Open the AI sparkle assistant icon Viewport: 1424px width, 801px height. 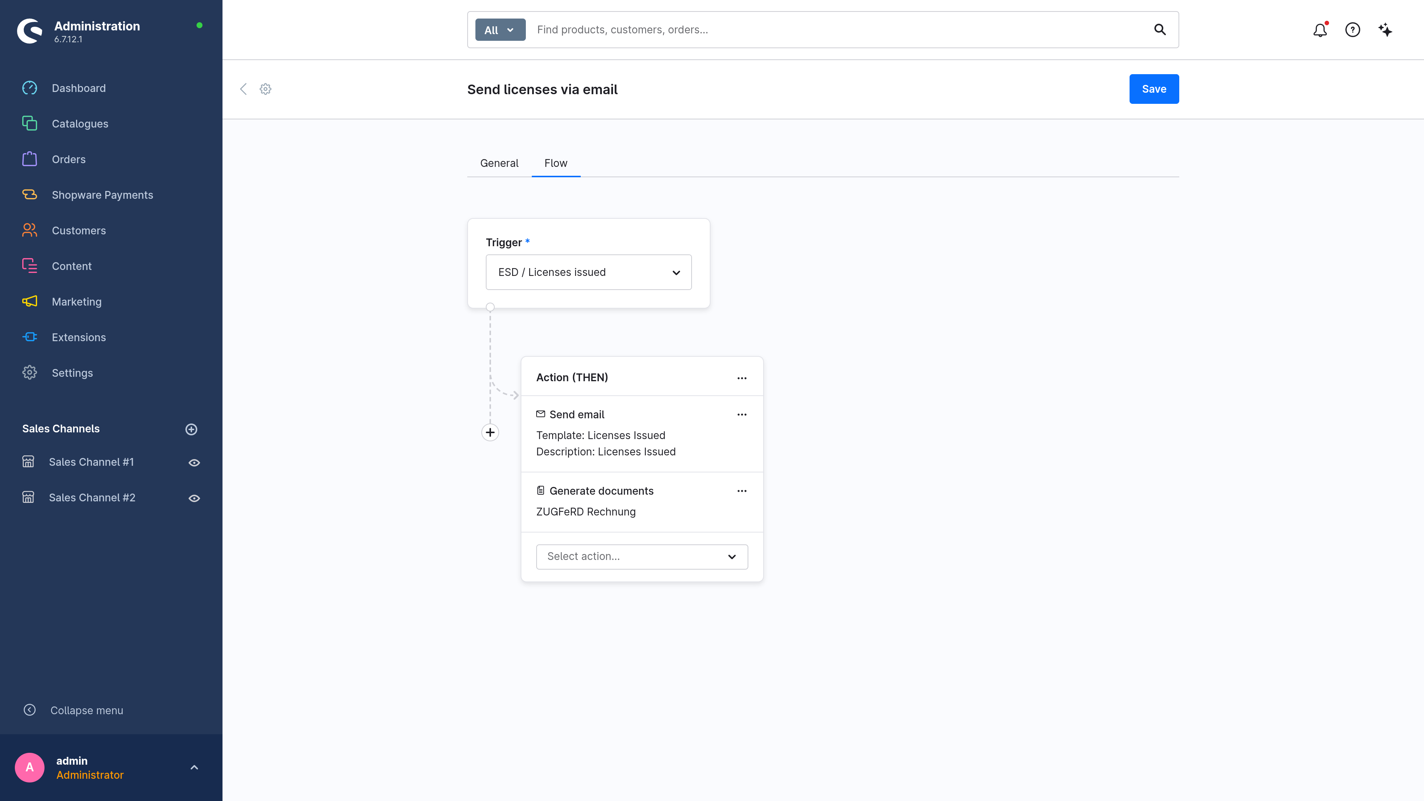[x=1385, y=30]
